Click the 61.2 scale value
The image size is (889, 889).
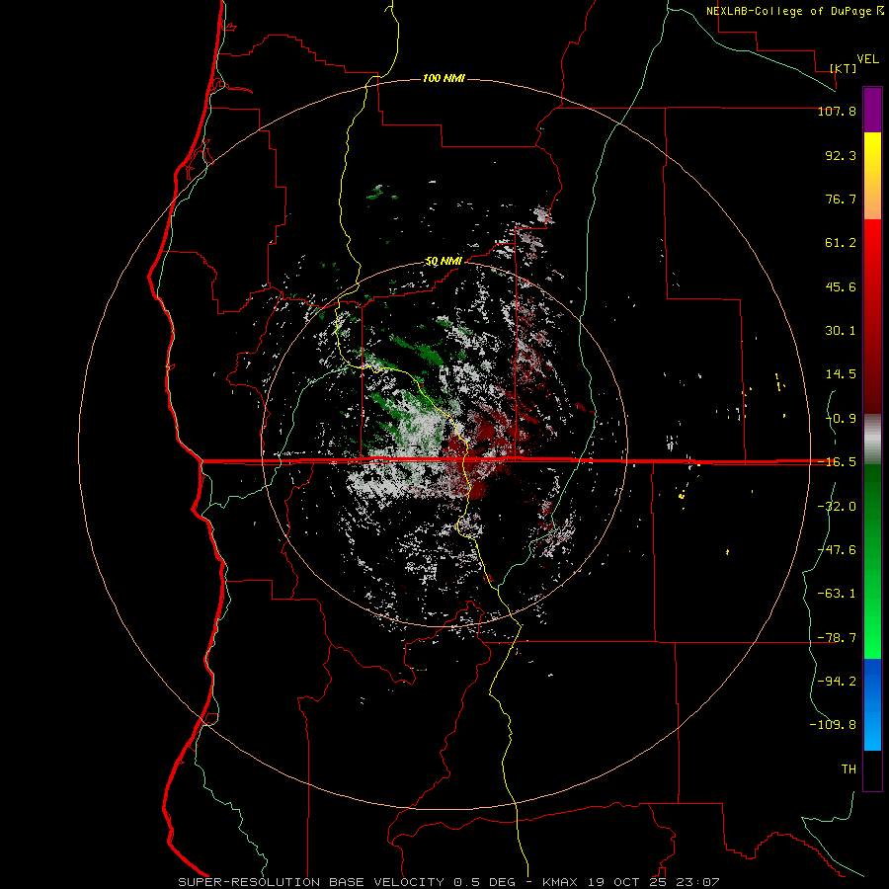(x=841, y=243)
